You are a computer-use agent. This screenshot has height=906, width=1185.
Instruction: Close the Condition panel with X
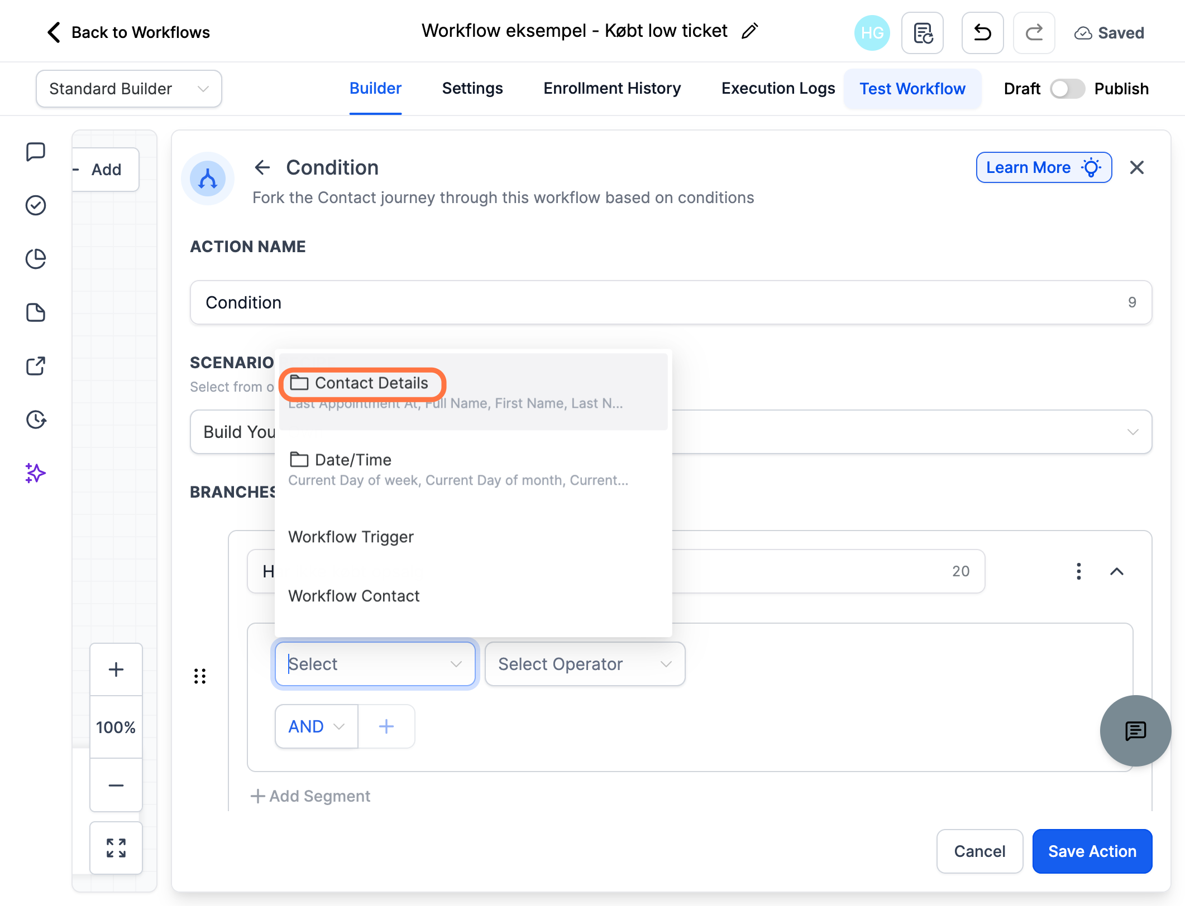(1137, 167)
